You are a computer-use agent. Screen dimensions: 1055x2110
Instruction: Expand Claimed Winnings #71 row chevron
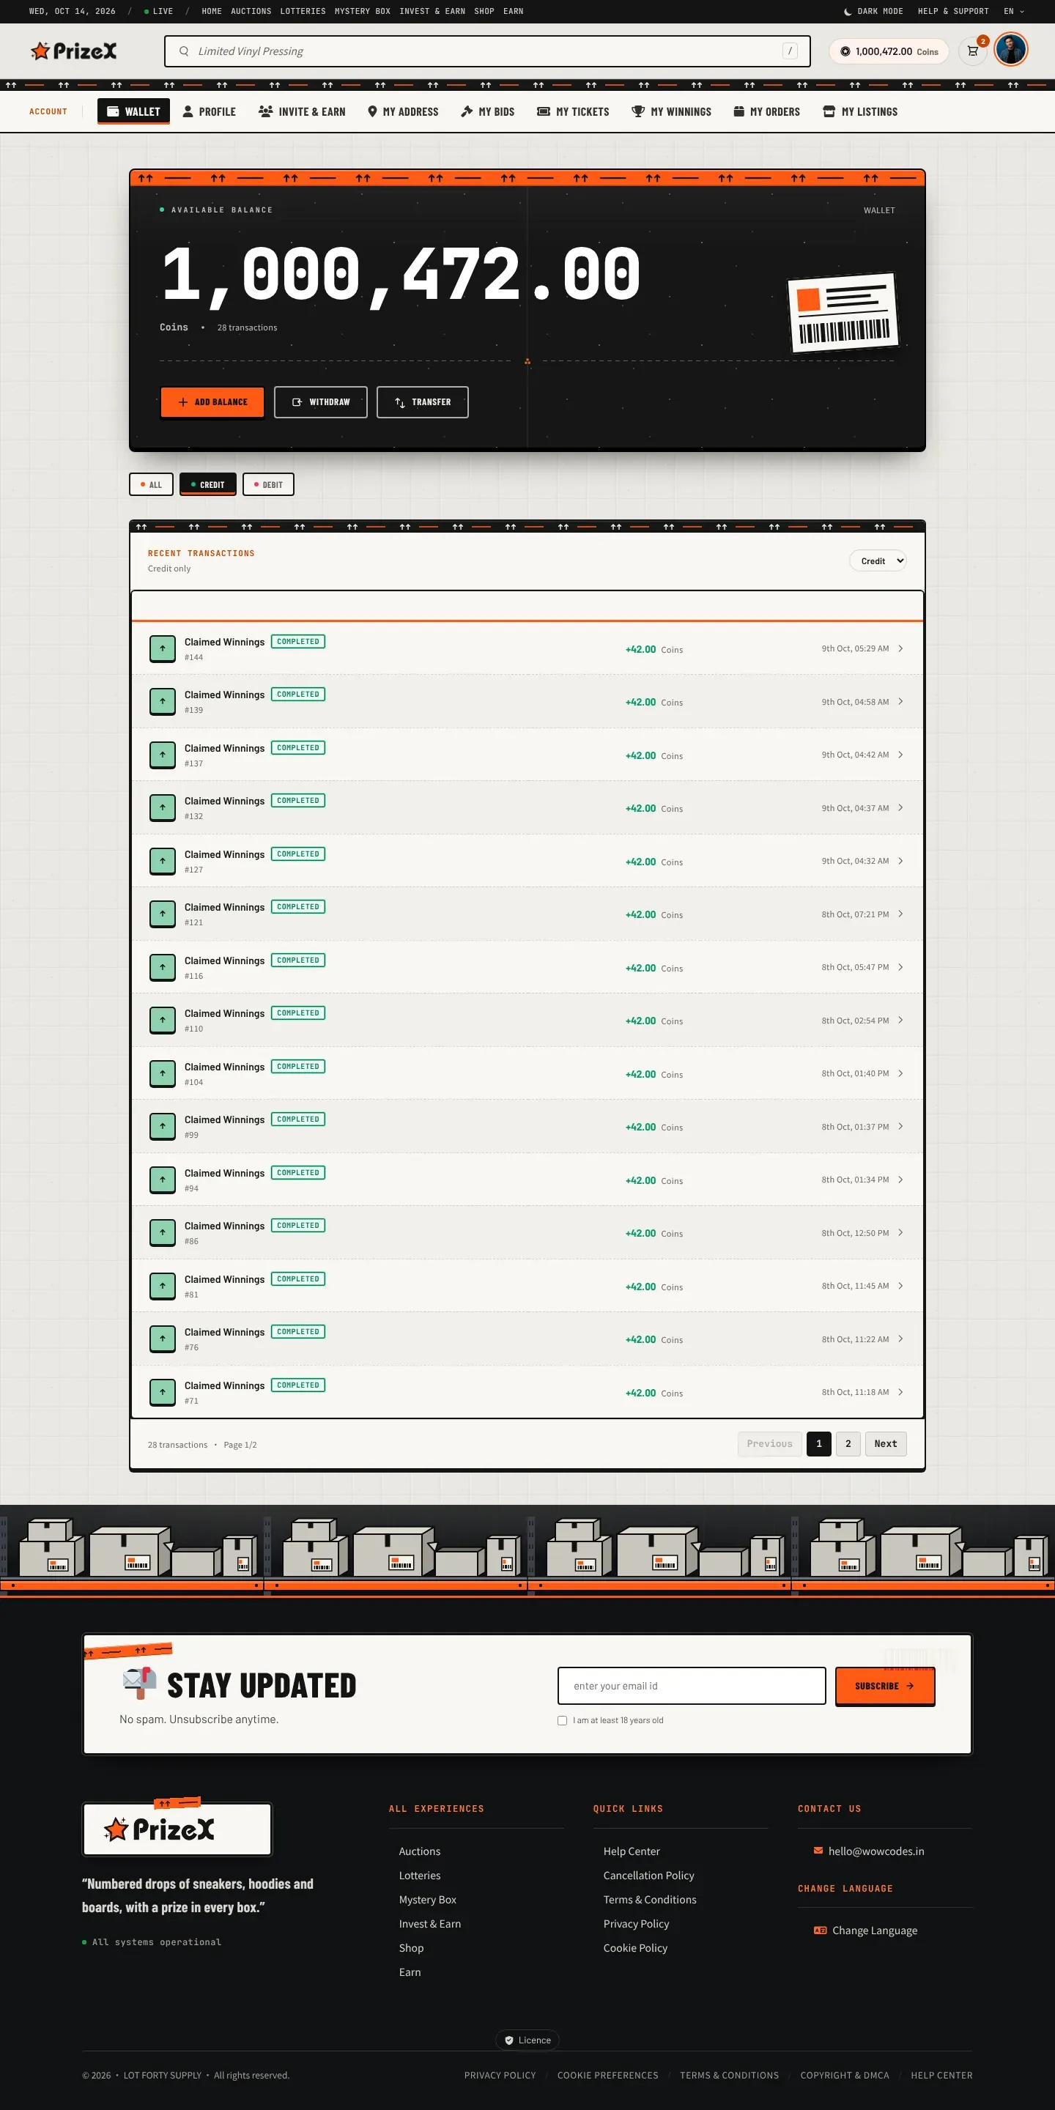[900, 1393]
